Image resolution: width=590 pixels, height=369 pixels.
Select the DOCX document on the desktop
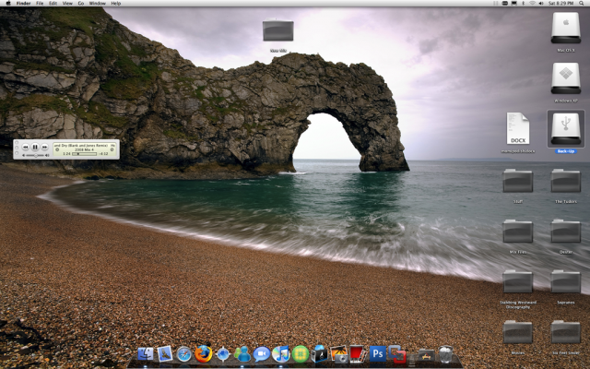pos(518,129)
